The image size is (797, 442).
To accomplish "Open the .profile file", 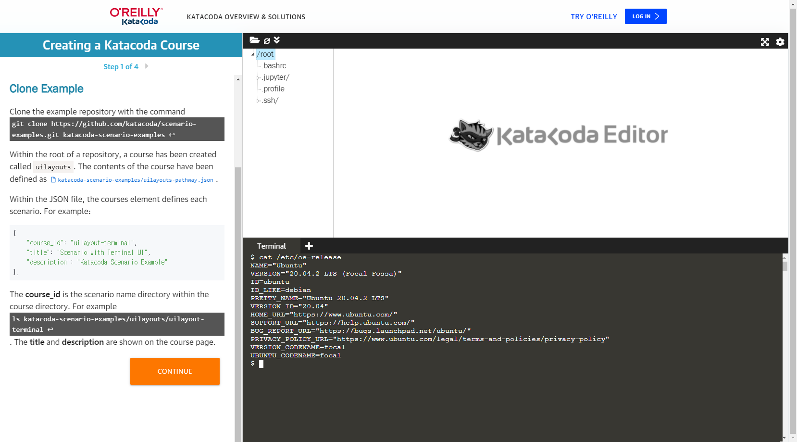I will (x=274, y=89).
